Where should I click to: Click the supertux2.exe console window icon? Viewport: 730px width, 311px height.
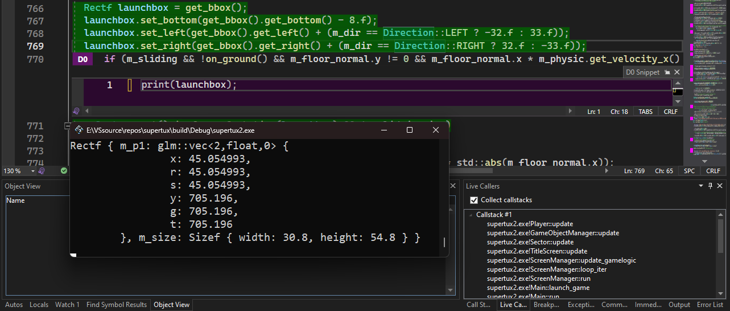pos(78,130)
